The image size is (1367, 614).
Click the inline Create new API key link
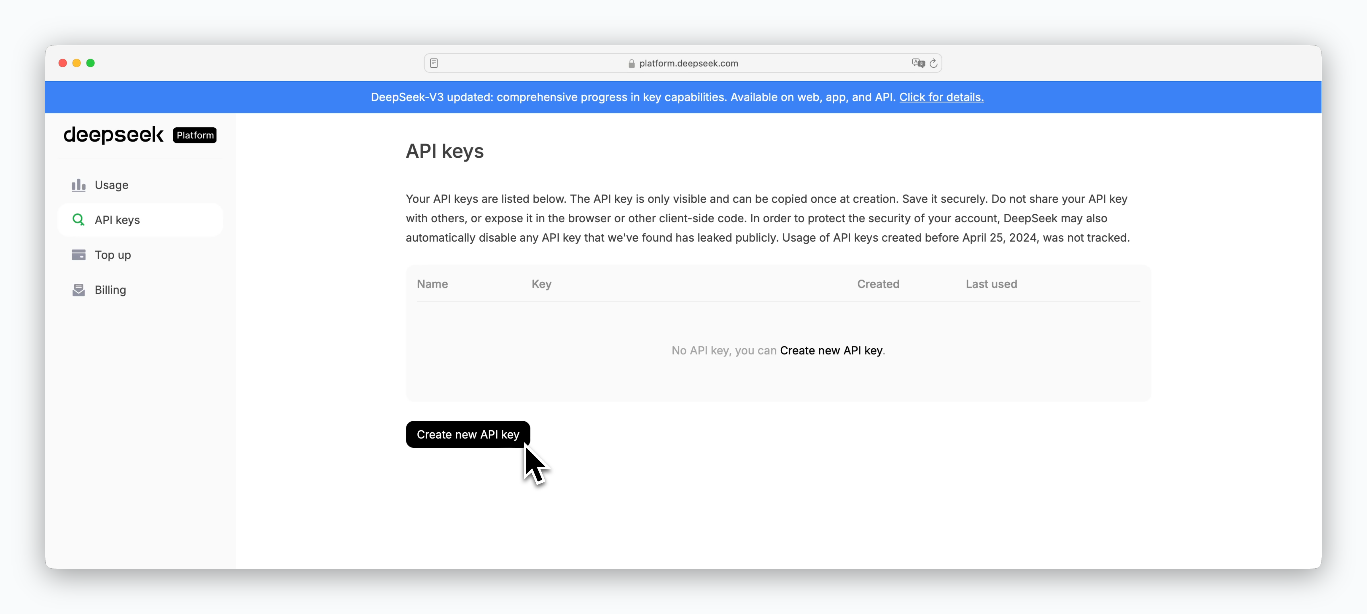tap(831, 350)
